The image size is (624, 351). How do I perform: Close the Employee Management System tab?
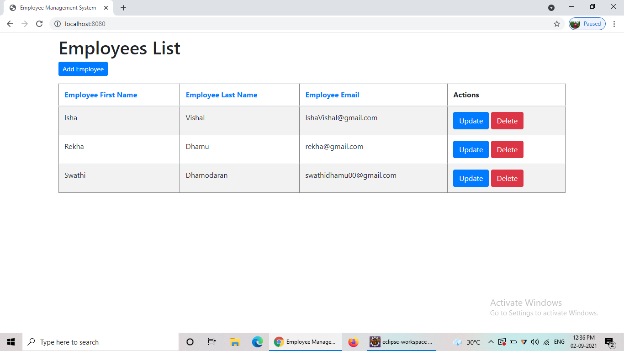[106, 8]
